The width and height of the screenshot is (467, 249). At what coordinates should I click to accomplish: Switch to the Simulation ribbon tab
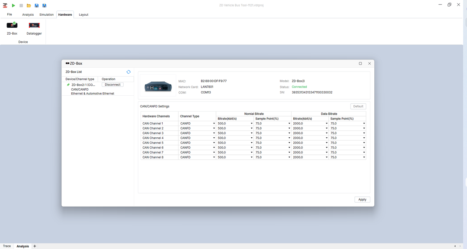tap(46, 15)
